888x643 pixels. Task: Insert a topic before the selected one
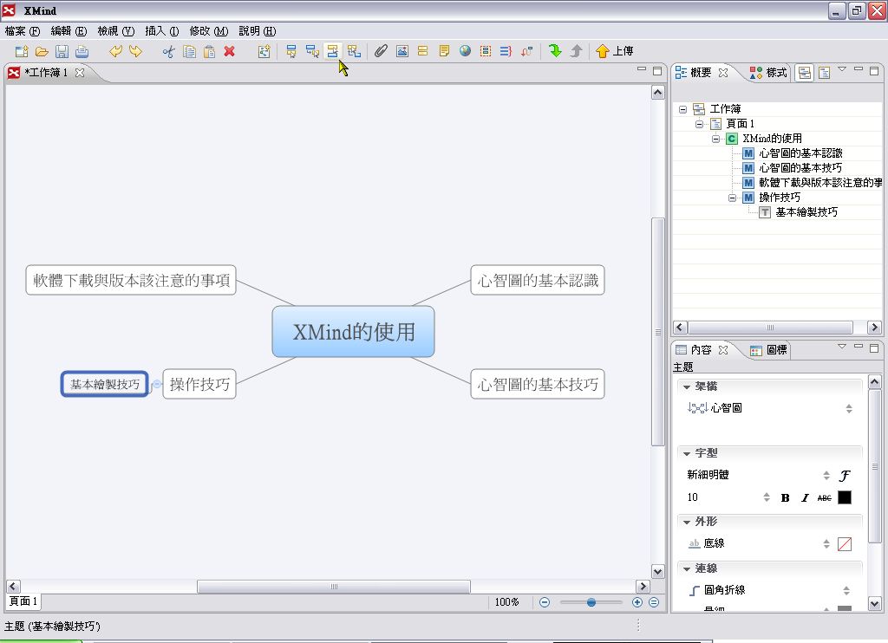(x=332, y=51)
